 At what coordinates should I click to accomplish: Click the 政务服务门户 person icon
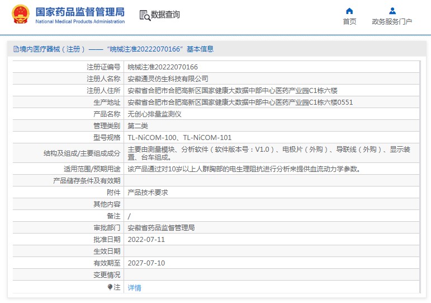[392, 11]
